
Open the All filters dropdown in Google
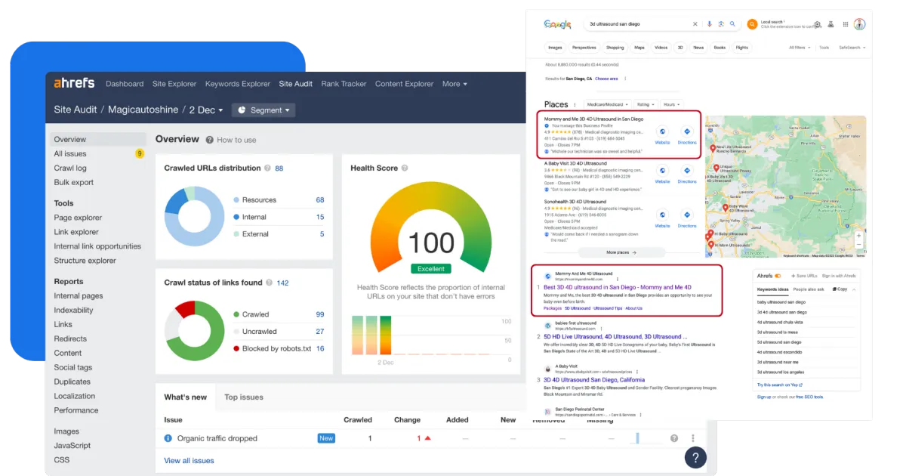800,48
